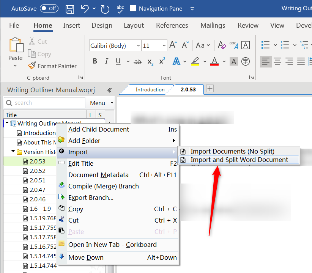This screenshot has width=312, height=273.
Task: Choose Compile (Merge) Branch
Action: pos(118,186)
